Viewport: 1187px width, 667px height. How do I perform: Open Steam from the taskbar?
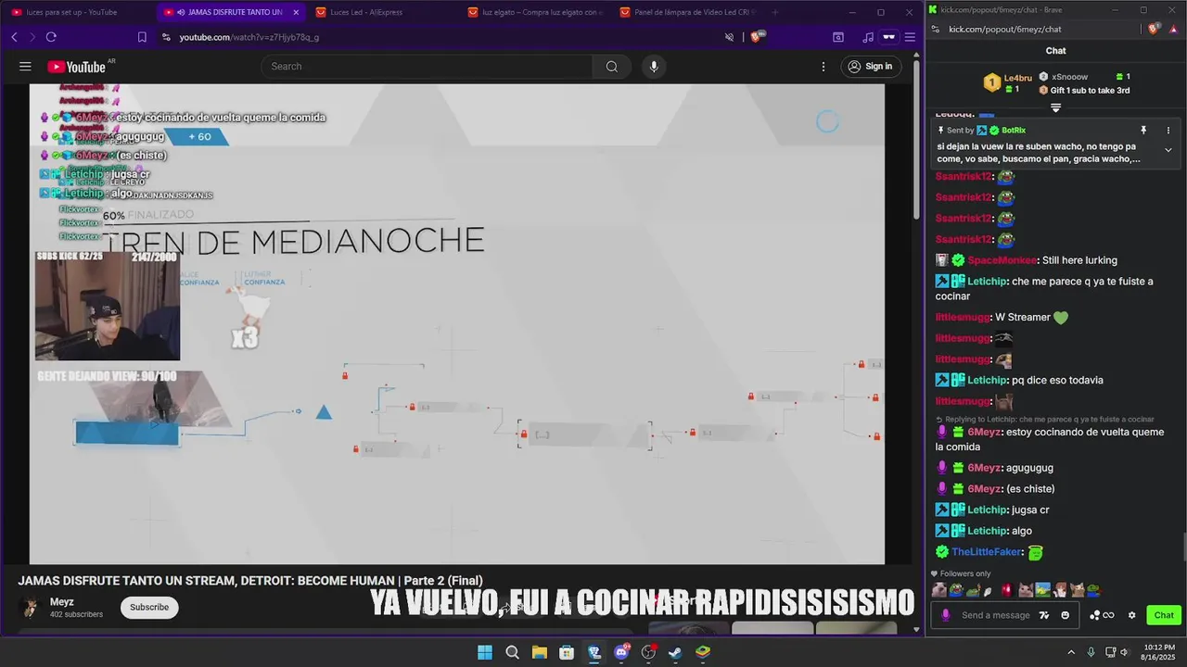(675, 652)
